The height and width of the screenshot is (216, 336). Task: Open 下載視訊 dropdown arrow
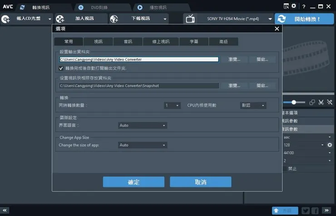click(x=165, y=19)
